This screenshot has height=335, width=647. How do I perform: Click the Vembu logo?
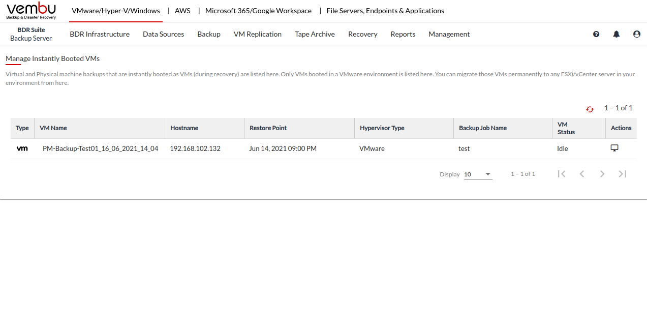click(32, 11)
